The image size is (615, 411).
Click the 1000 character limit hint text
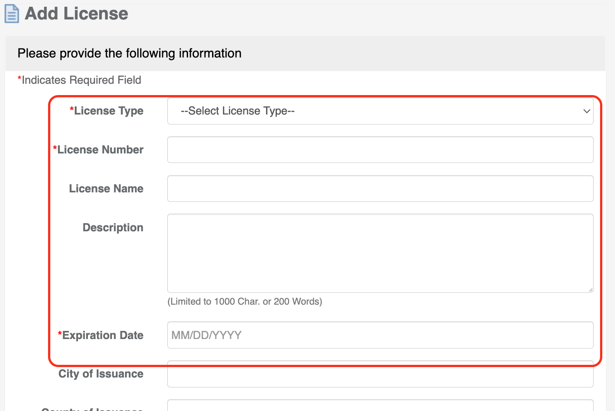click(245, 301)
